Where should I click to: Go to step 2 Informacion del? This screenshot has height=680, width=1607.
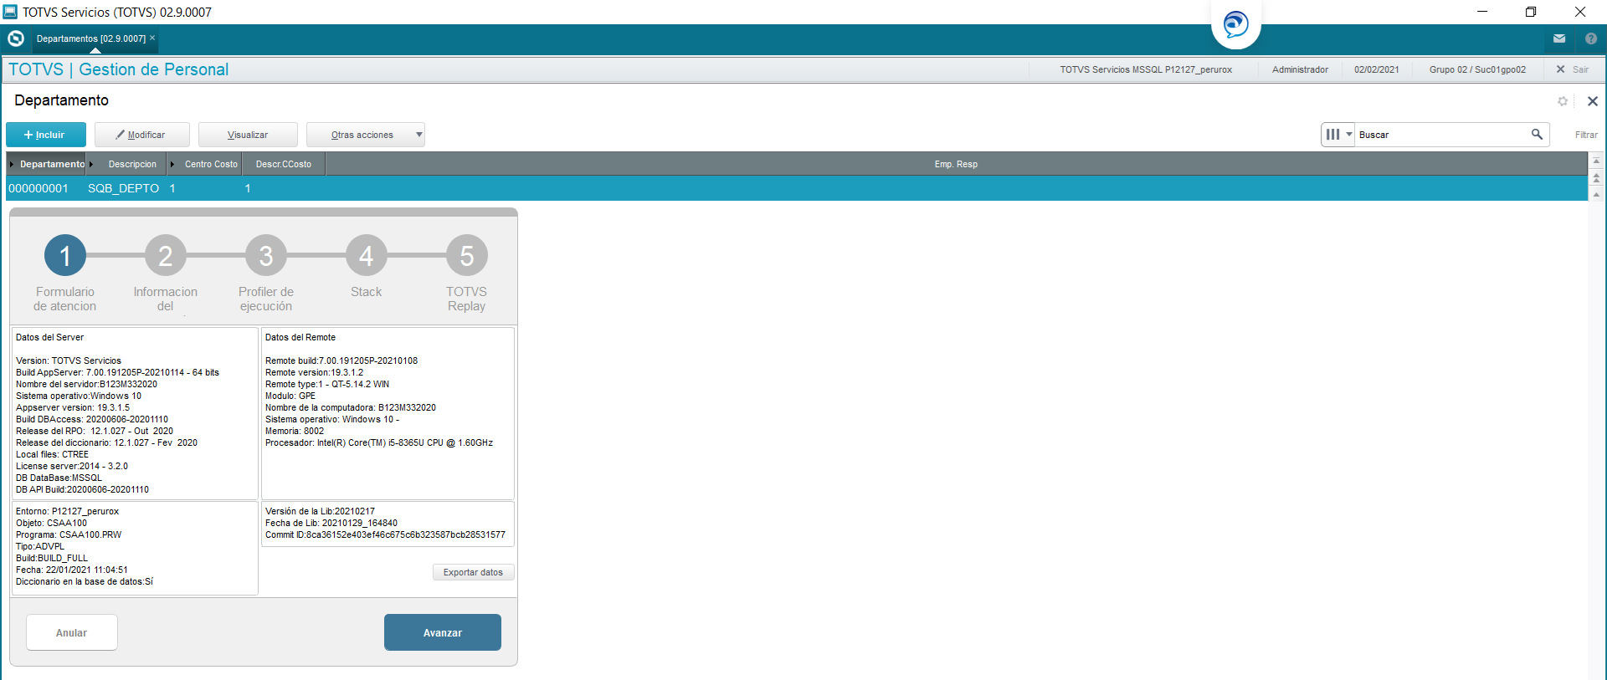pos(166,256)
